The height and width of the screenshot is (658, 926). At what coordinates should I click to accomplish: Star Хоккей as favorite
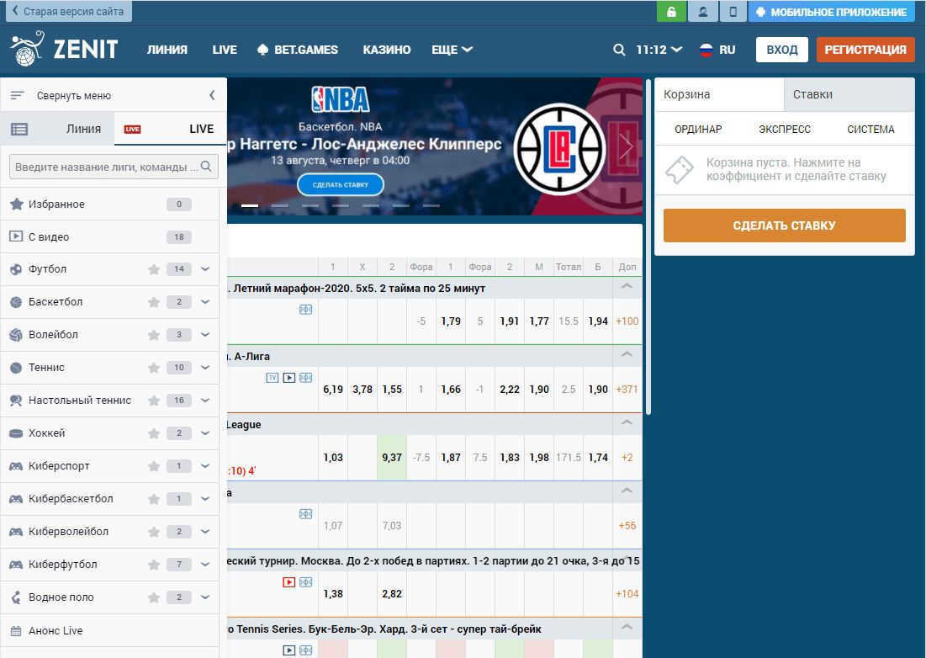pos(154,433)
